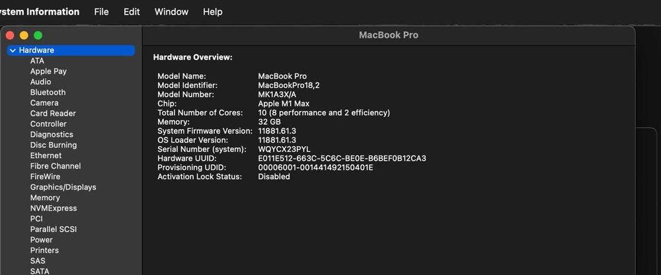Select Audio in the sidebar
The width and height of the screenshot is (661, 275).
[40, 82]
